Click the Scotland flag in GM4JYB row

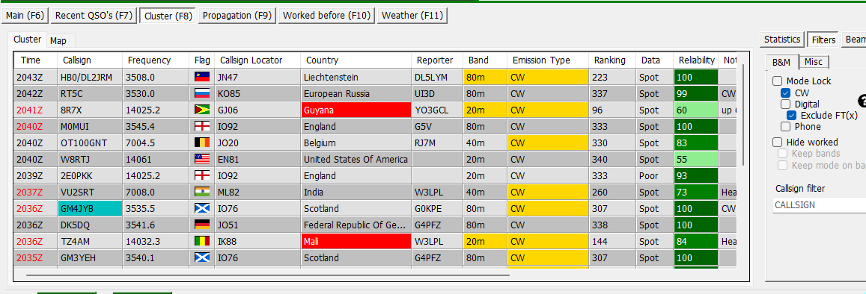tap(201, 209)
